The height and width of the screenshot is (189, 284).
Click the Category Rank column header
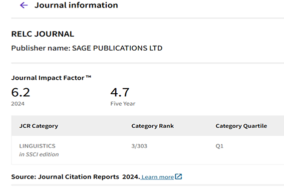[152, 126]
